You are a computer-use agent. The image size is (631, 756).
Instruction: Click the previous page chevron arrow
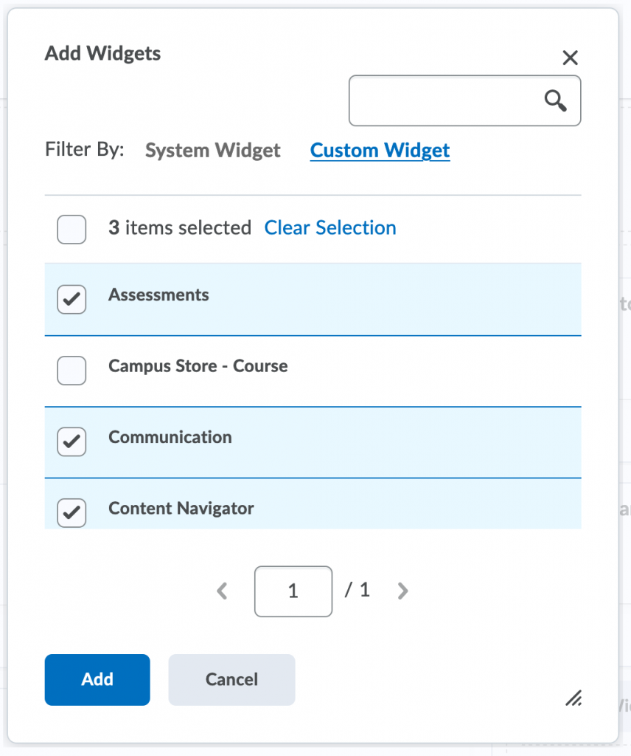222,591
